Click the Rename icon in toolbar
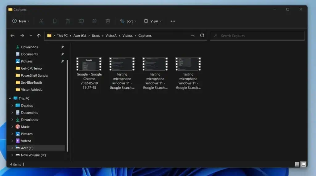 click(x=81, y=21)
